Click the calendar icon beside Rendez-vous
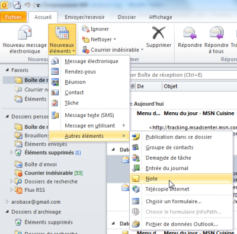237x234 pixels. [55, 71]
